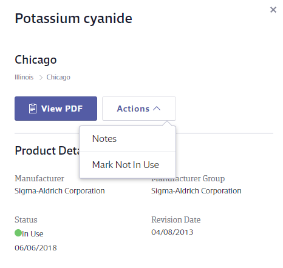Click the clipboard icon on View PDF
The height and width of the screenshot is (268, 283).
click(x=33, y=109)
